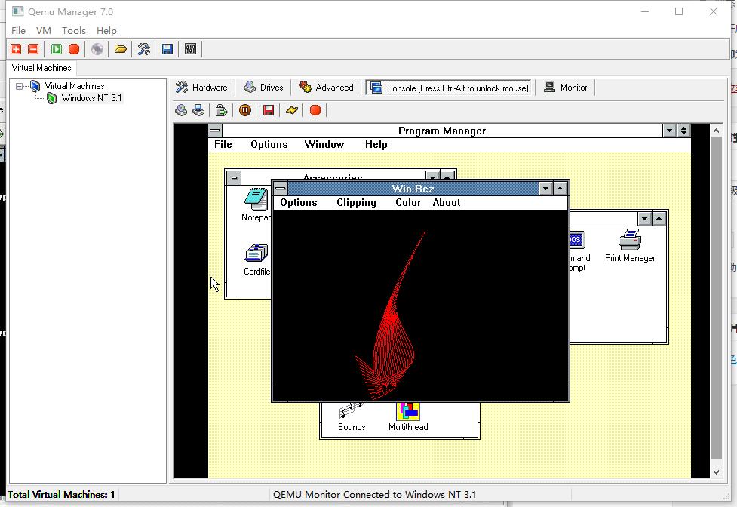
Task: Open the Options menu in Win Bez
Action: 299,202
